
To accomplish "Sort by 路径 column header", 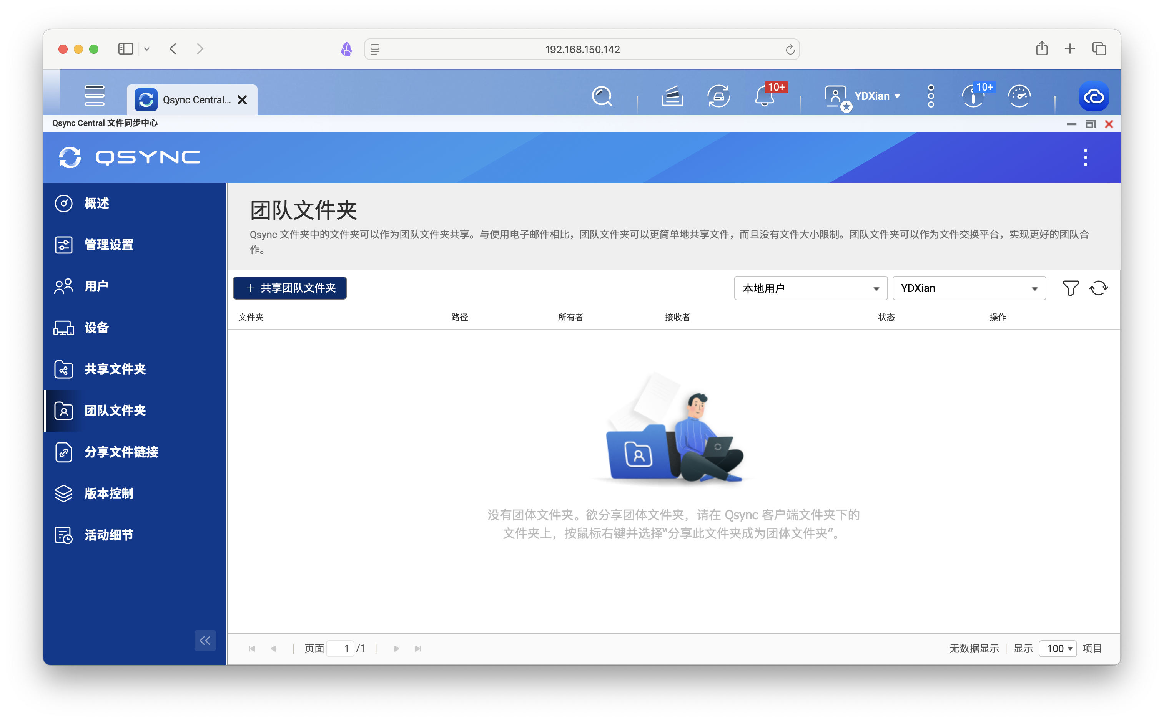I will [x=459, y=317].
